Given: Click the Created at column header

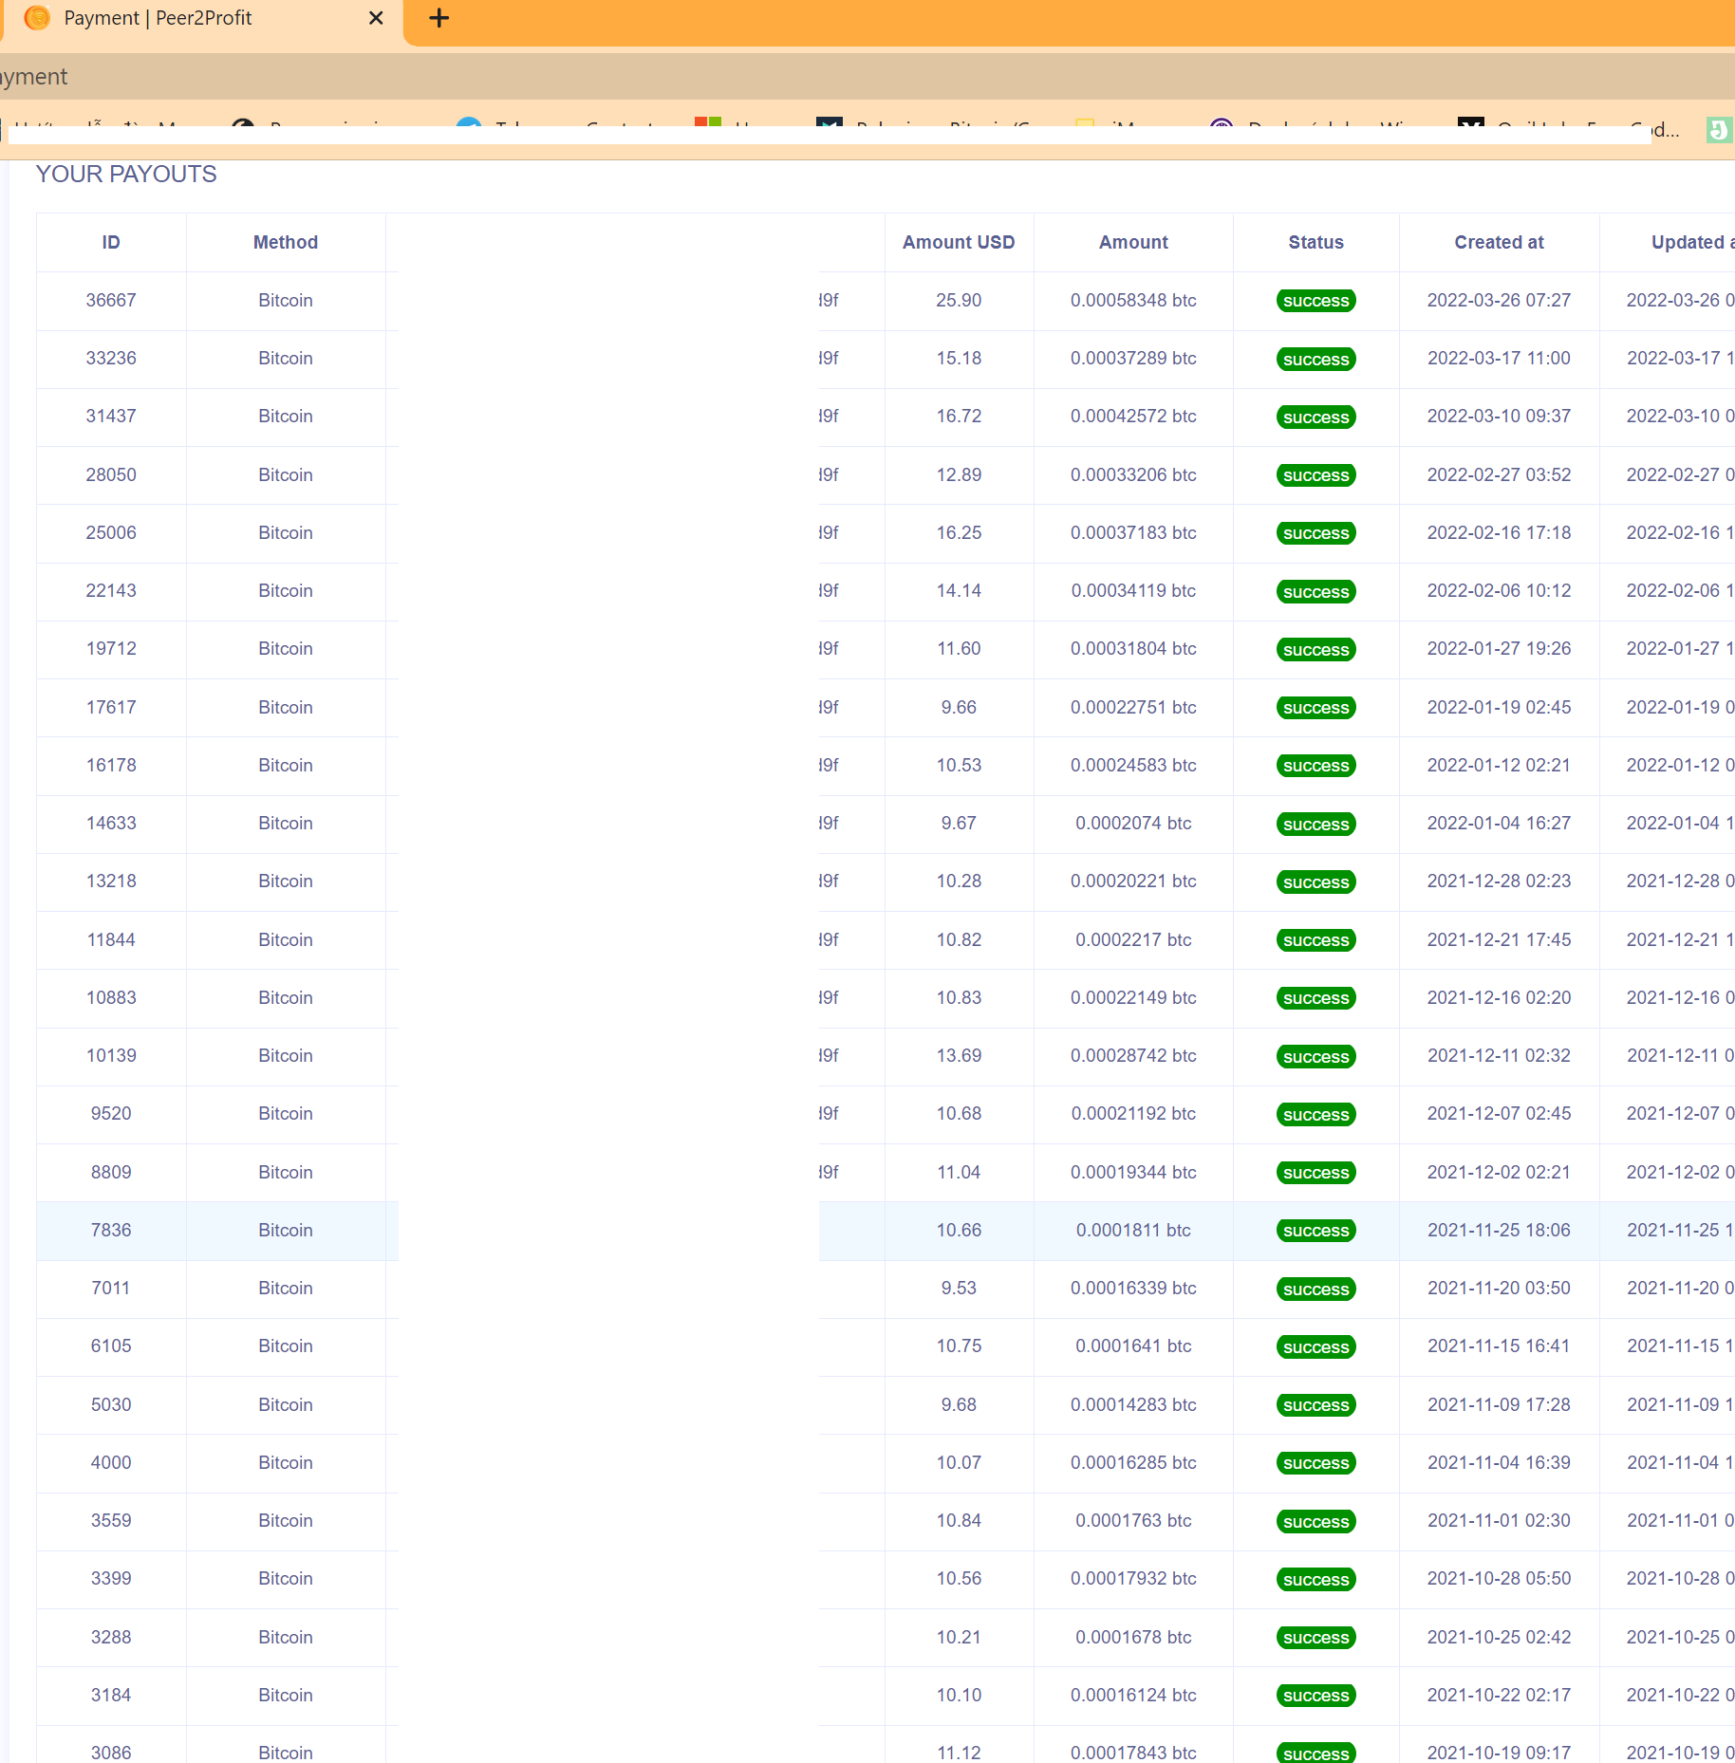Looking at the screenshot, I should [1499, 242].
